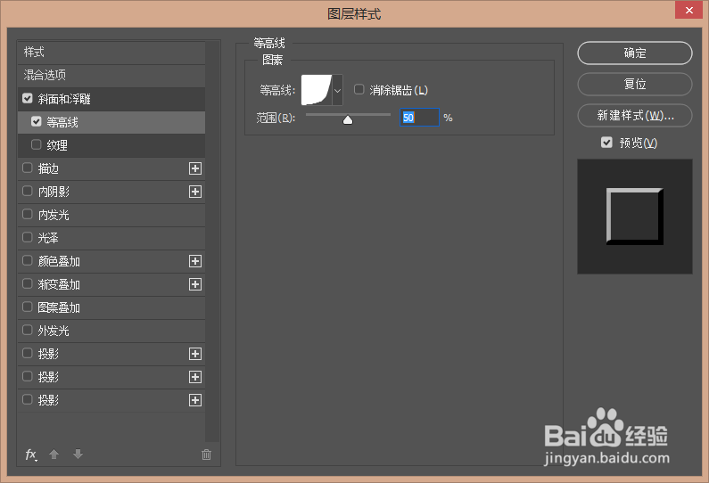Add another 内阴影 effect with plus icon
This screenshot has height=483, width=709.
(x=195, y=192)
